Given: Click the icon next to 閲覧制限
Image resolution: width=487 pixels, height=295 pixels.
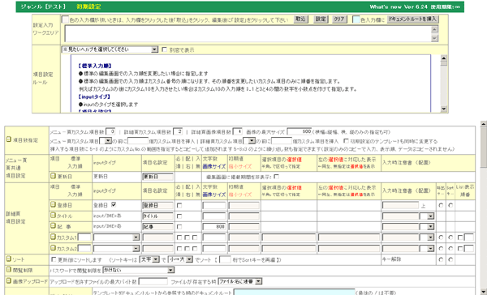Looking at the screenshot, I should 9,270.
